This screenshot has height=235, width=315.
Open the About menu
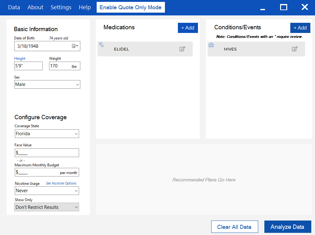35,7
